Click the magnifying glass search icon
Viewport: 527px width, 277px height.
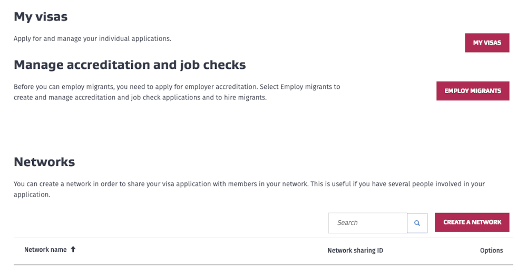coord(417,223)
